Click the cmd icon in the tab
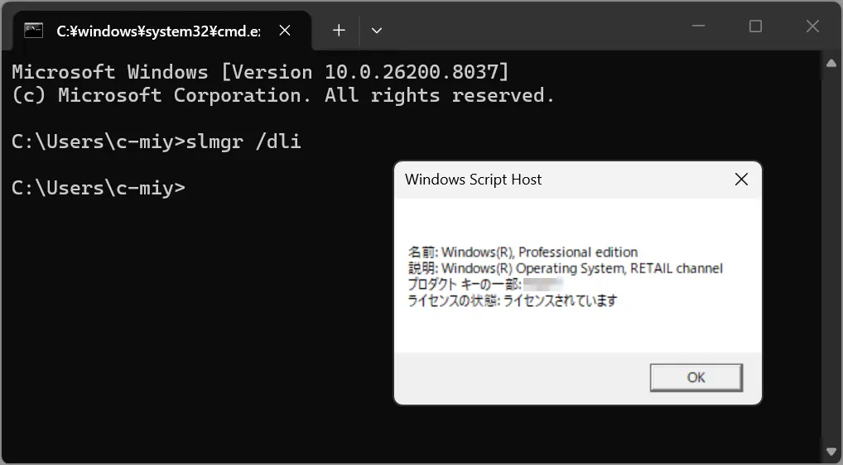 click(34, 31)
